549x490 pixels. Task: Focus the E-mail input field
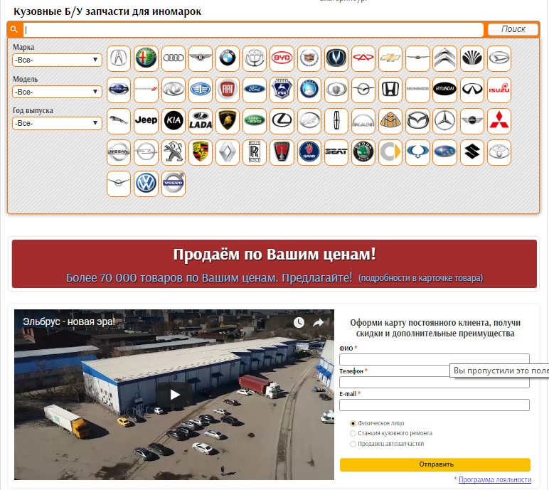click(435, 405)
